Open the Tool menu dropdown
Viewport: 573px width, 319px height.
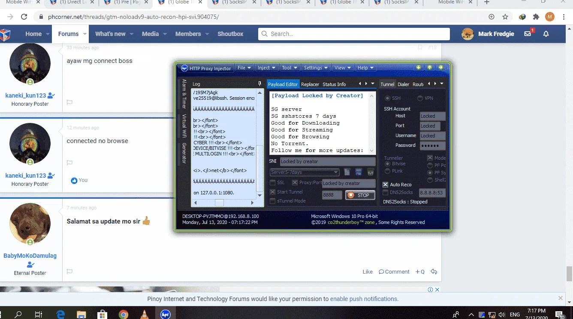(289, 68)
